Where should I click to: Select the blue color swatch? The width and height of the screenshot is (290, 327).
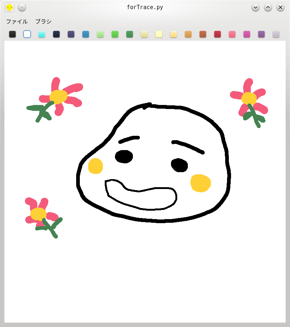pos(86,34)
